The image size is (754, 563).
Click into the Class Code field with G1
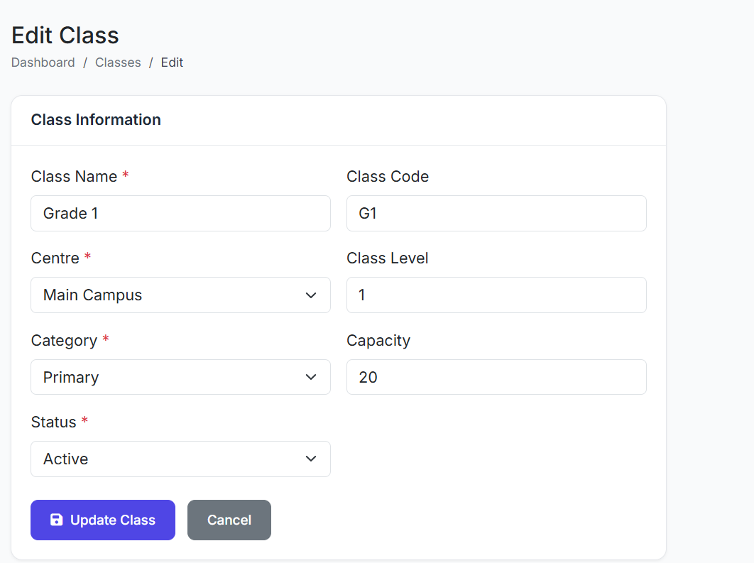(x=496, y=214)
